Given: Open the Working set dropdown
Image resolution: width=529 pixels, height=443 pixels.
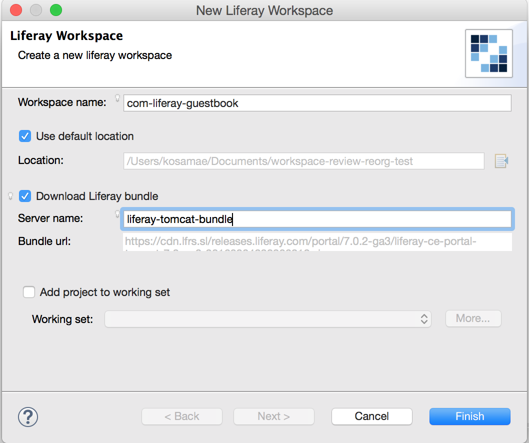Looking at the screenshot, I should (x=268, y=319).
